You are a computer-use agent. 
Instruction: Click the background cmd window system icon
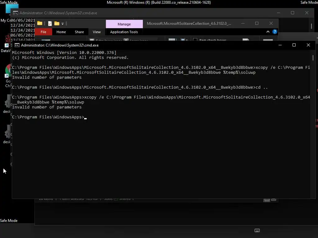16,13
